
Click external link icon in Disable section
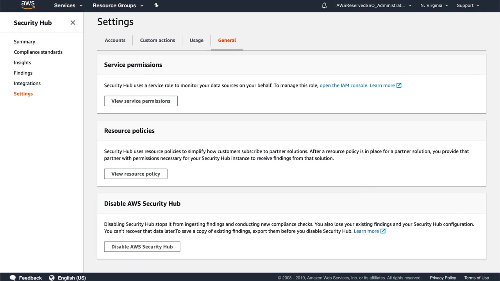[x=383, y=231]
